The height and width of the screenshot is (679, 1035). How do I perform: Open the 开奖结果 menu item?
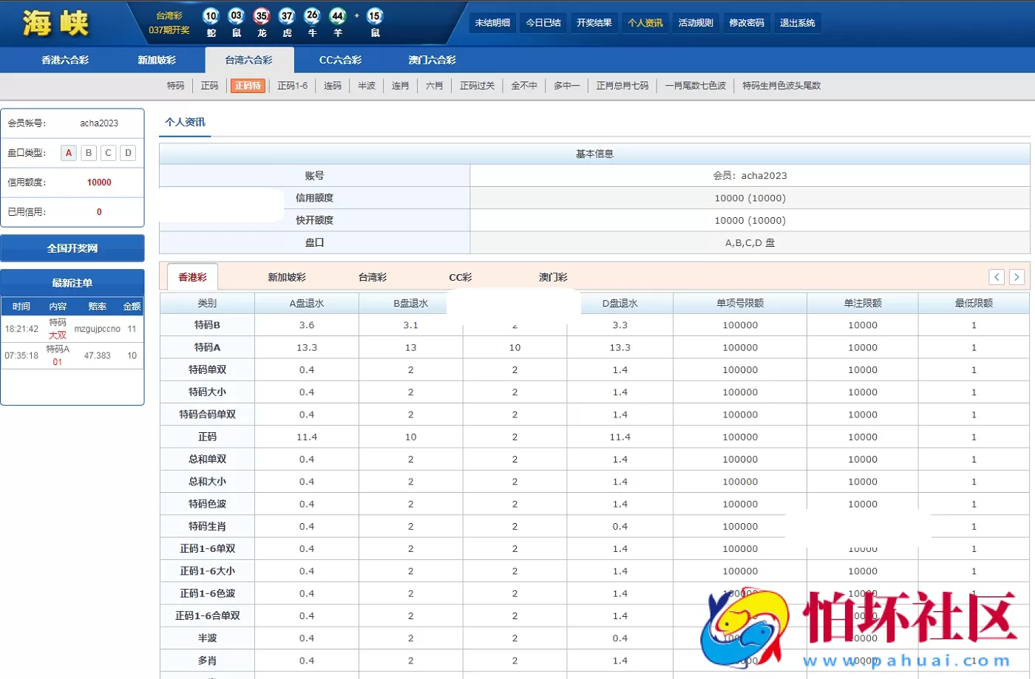(x=594, y=23)
